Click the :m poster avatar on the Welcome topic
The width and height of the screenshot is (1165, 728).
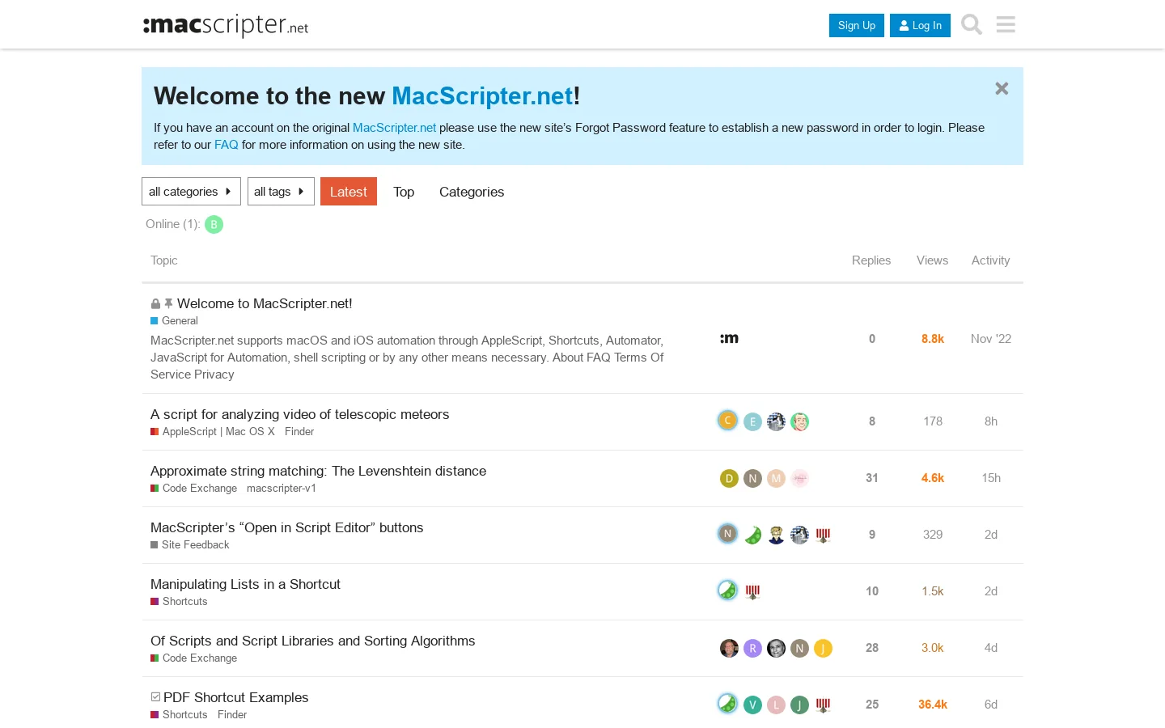coord(729,339)
